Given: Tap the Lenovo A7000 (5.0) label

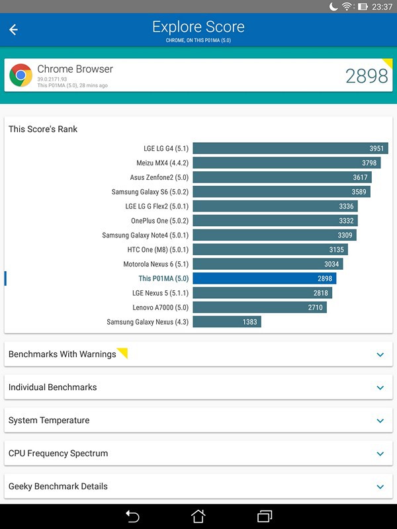Looking at the screenshot, I should pos(160,307).
